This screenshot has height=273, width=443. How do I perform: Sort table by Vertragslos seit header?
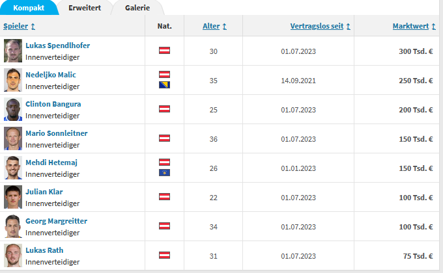pyautogui.click(x=317, y=26)
